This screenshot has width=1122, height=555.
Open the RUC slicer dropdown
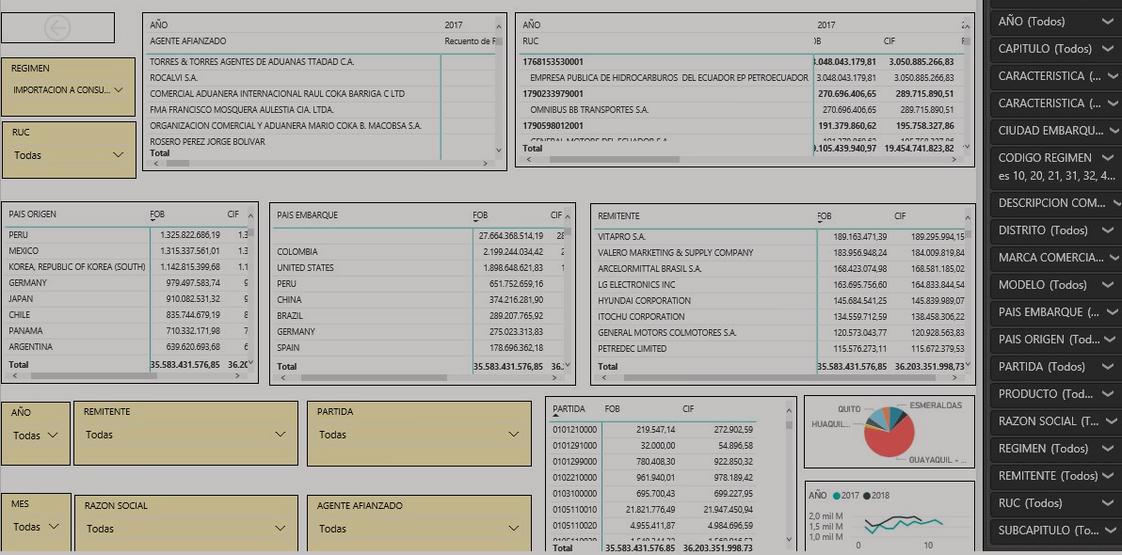click(x=69, y=155)
